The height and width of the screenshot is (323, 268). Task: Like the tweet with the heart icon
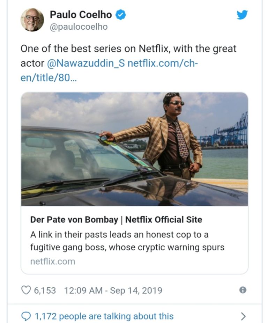[x=26, y=290]
